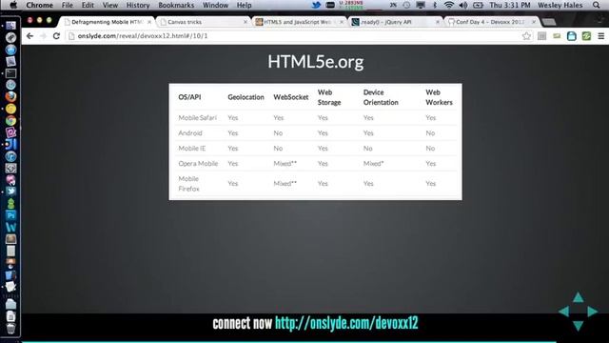The width and height of the screenshot is (609, 343).
Task: Click the HTML5e.org slide heading
Action: 315,61
